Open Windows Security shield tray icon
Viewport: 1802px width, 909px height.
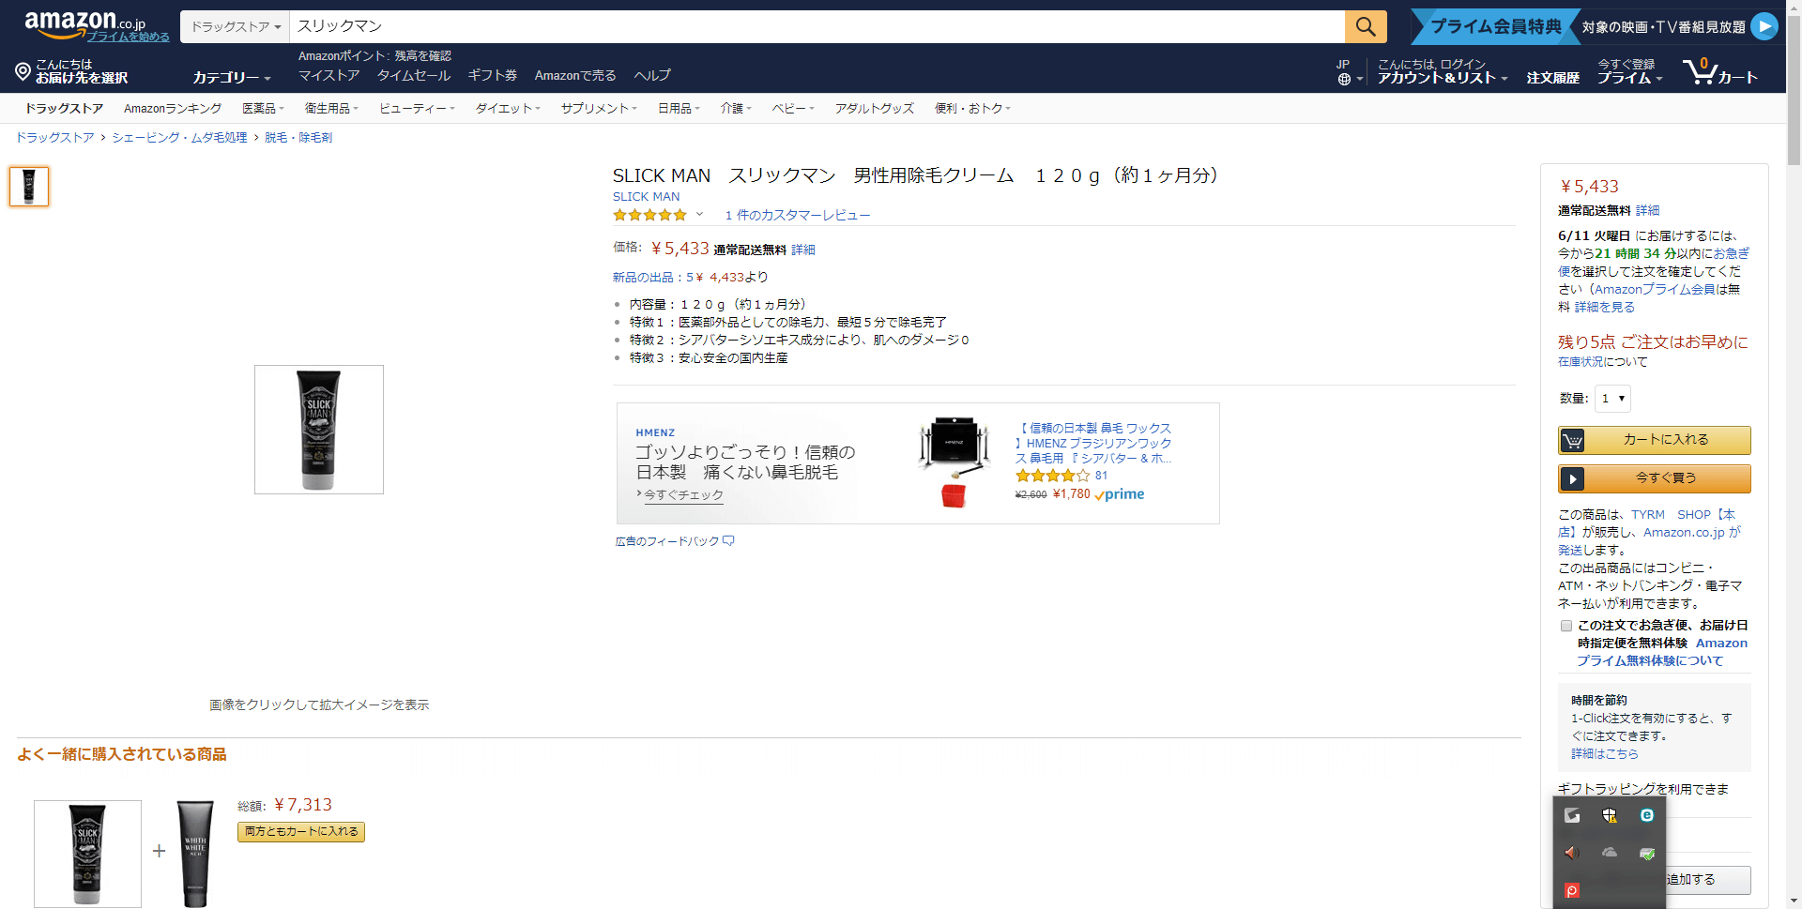(1610, 815)
